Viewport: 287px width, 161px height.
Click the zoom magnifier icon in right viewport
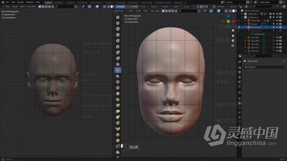pos(233,30)
